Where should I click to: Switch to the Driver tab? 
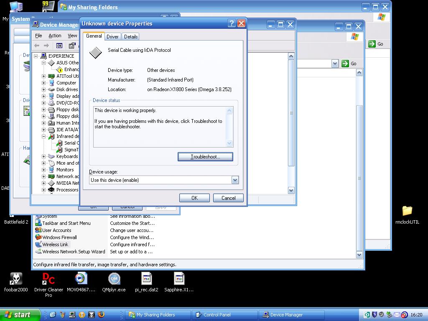click(112, 37)
